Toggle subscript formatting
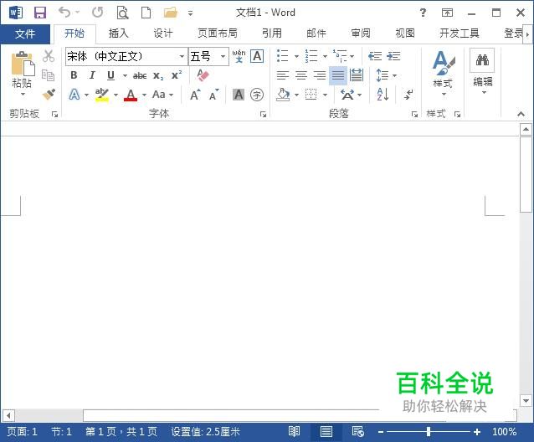 (x=158, y=75)
